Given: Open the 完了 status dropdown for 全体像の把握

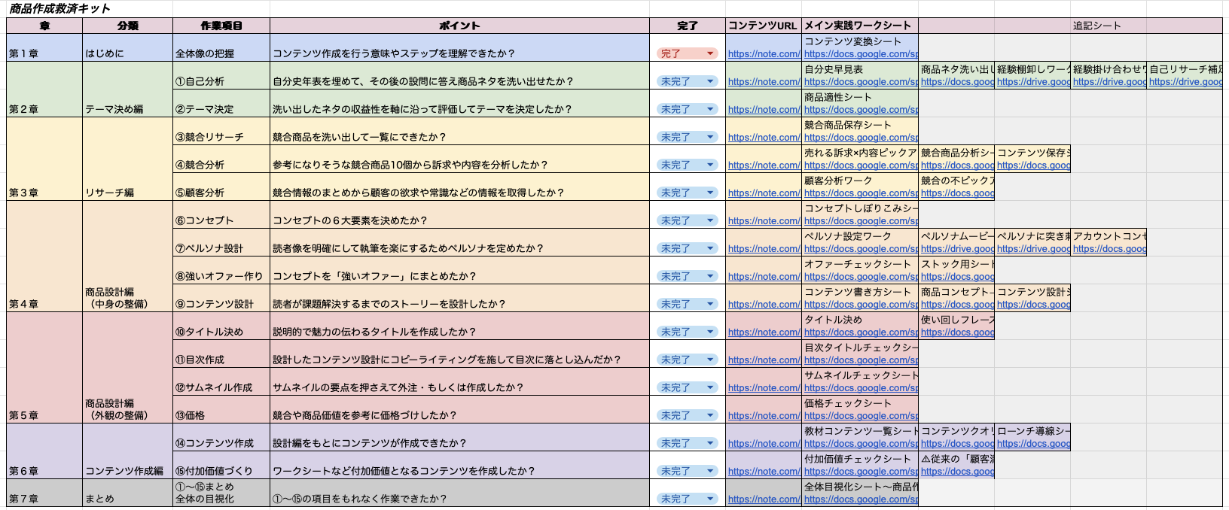Looking at the screenshot, I should (687, 53).
